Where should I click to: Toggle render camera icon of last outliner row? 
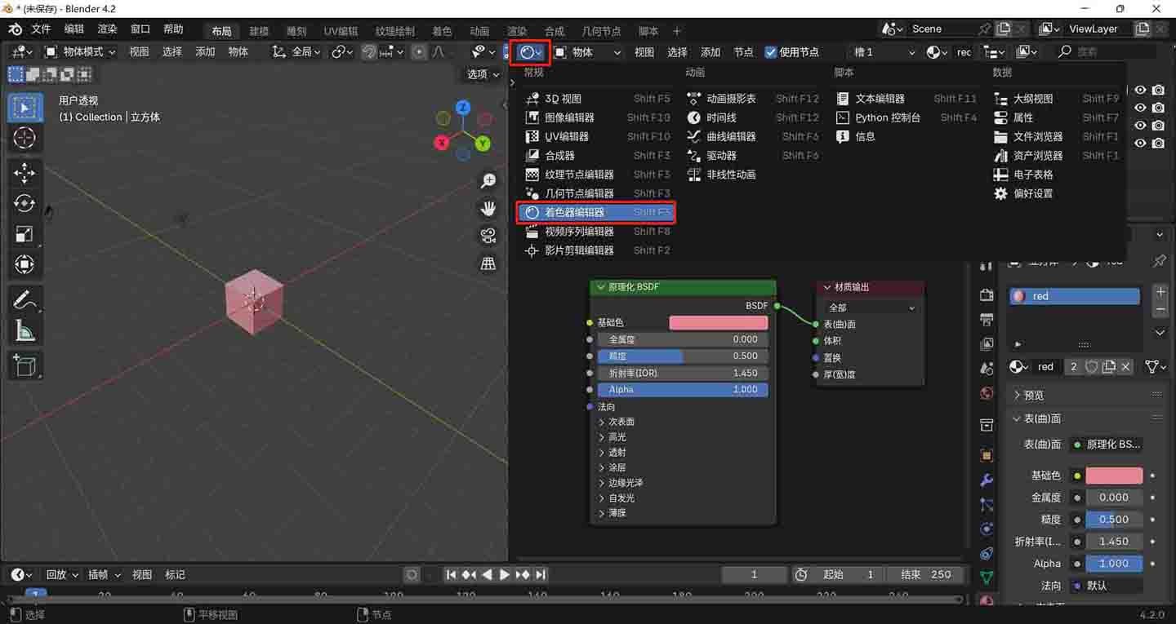point(1158,144)
